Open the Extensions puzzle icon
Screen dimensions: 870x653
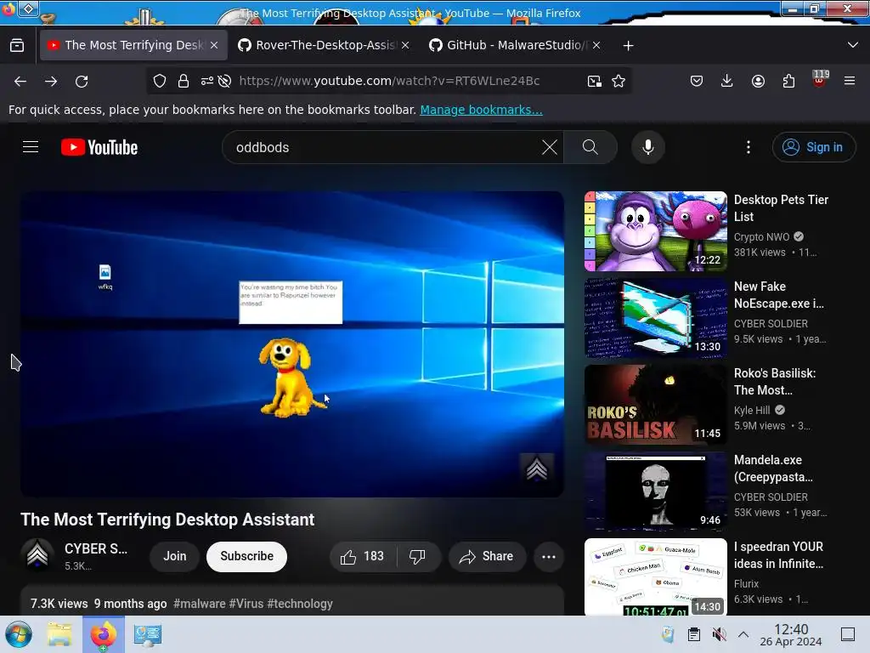[788, 81]
